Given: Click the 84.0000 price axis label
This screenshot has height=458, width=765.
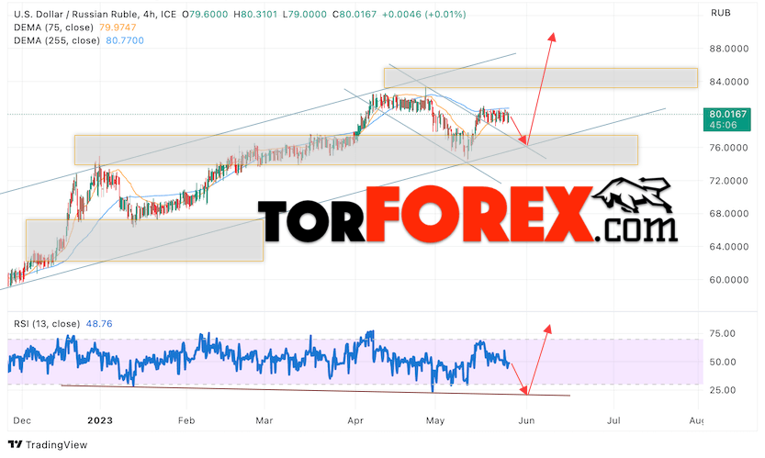Looking at the screenshot, I should click(728, 82).
